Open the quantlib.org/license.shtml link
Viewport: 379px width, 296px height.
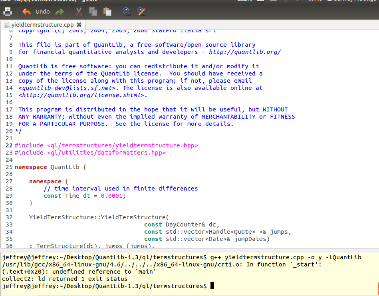81,95
